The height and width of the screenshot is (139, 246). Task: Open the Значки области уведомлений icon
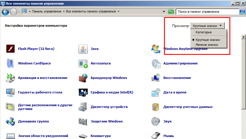pyautogui.click(x=10, y=136)
